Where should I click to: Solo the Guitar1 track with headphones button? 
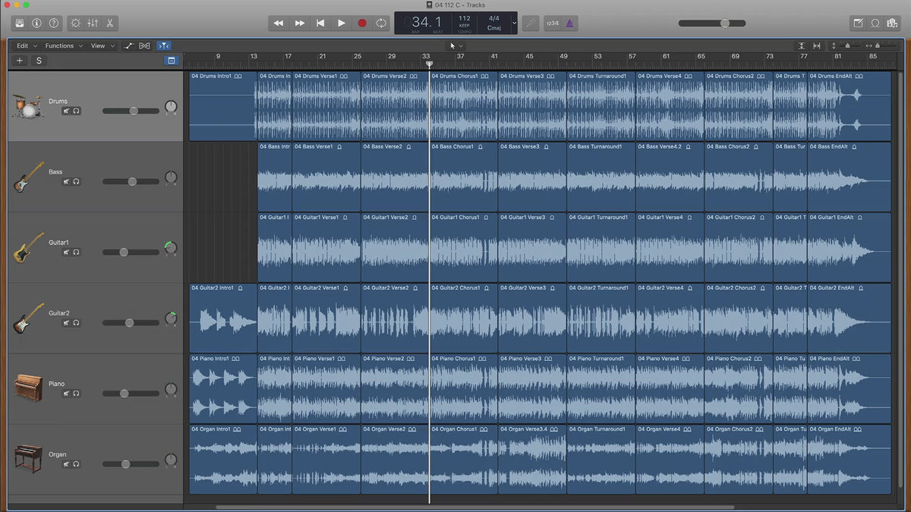pos(76,252)
